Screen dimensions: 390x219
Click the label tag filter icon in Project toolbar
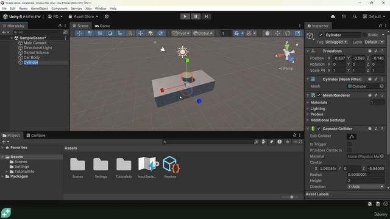coord(271,142)
